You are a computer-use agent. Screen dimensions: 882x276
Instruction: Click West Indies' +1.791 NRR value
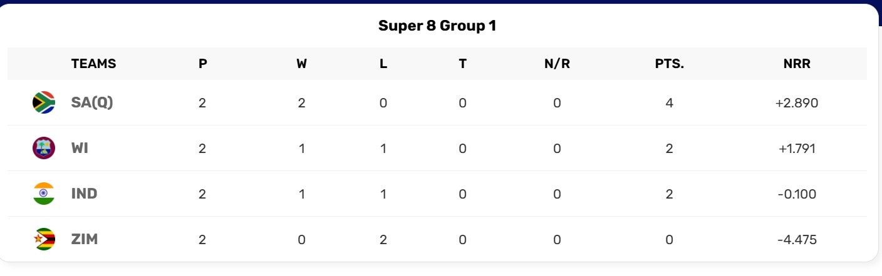point(796,149)
